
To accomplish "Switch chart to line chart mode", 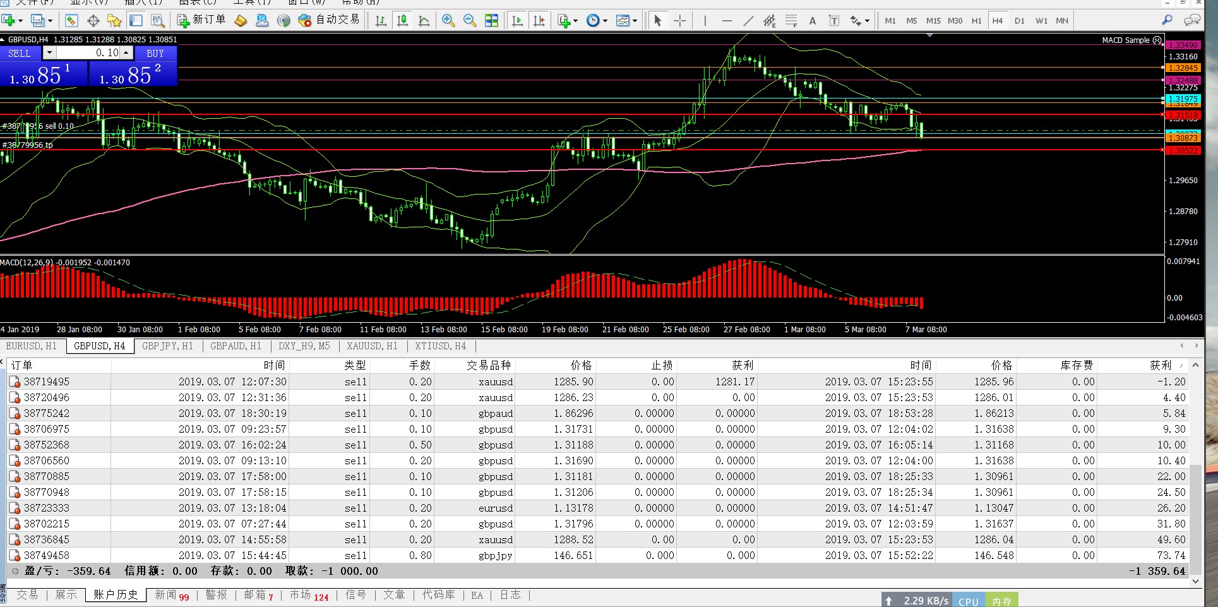I will tap(424, 20).
